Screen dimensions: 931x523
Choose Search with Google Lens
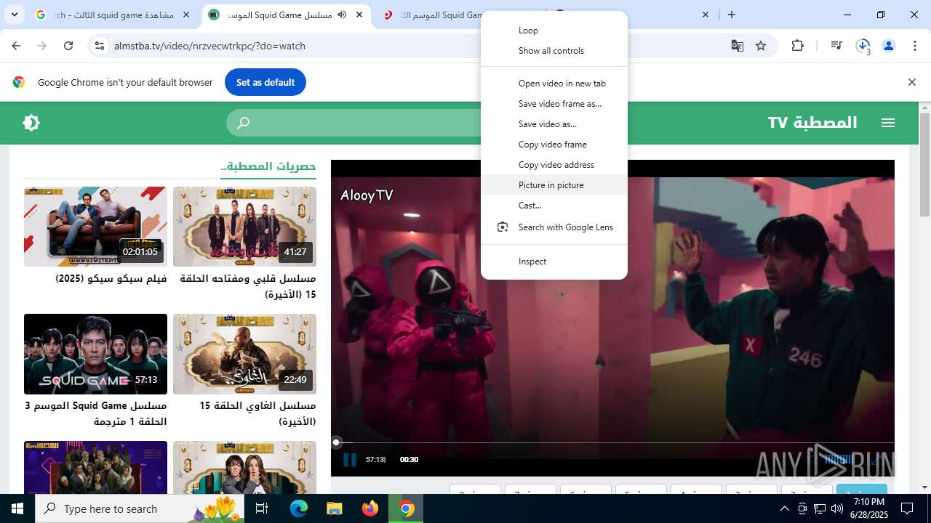(x=554, y=227)
